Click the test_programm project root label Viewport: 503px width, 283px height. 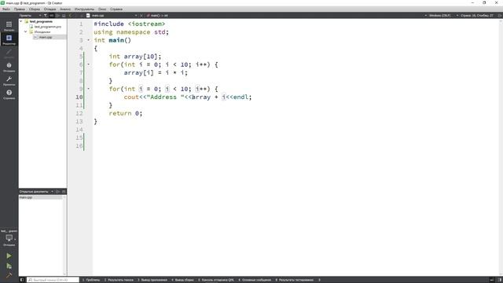pos(41,21)
